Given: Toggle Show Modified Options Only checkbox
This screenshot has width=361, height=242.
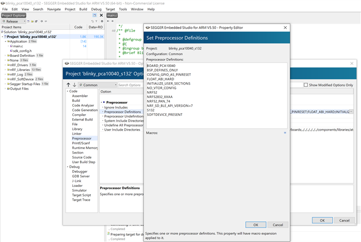Looking at the screenshot, I should pyautogui.click(x=306, y=85).
